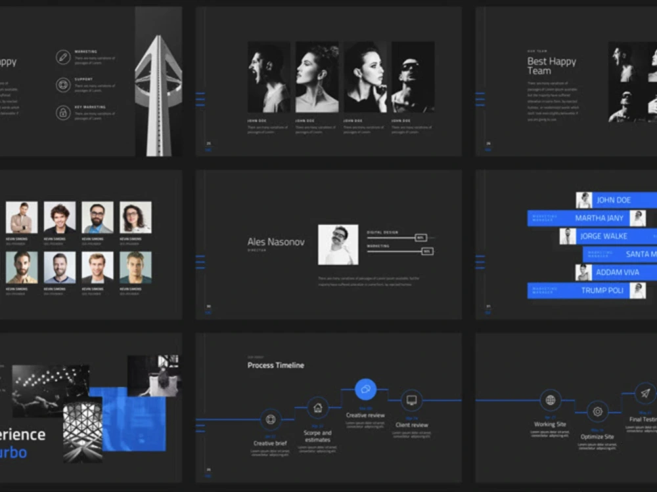Click the pencil icon next to Marketing
Viewport: 657px width, 492px height.
[63, 57]
